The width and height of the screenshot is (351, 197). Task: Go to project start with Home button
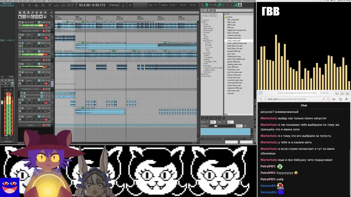click(22, 5)
